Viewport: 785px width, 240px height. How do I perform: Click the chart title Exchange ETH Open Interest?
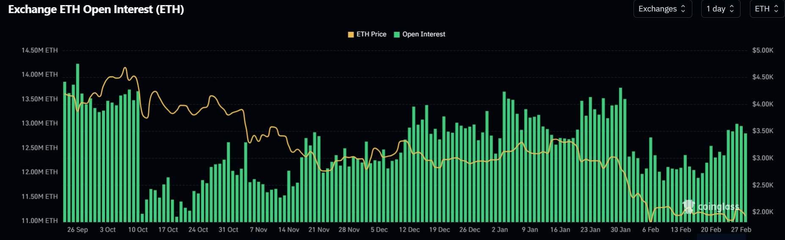tap(96, 9)
